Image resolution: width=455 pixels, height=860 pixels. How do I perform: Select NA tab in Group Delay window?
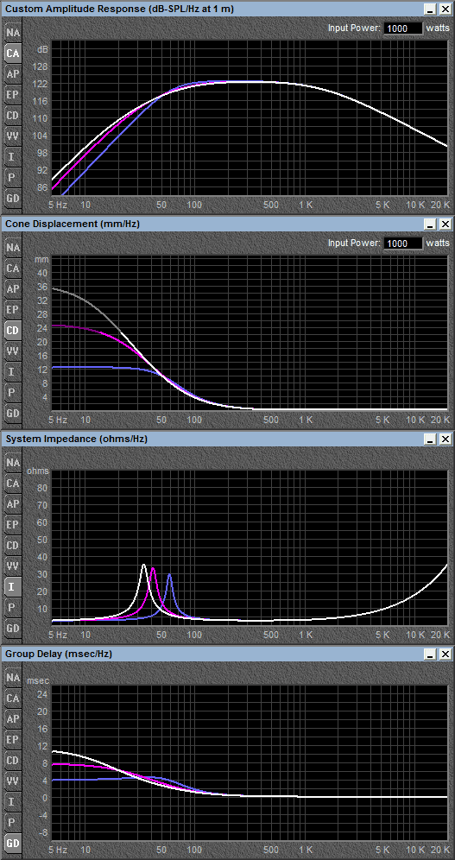13,677
